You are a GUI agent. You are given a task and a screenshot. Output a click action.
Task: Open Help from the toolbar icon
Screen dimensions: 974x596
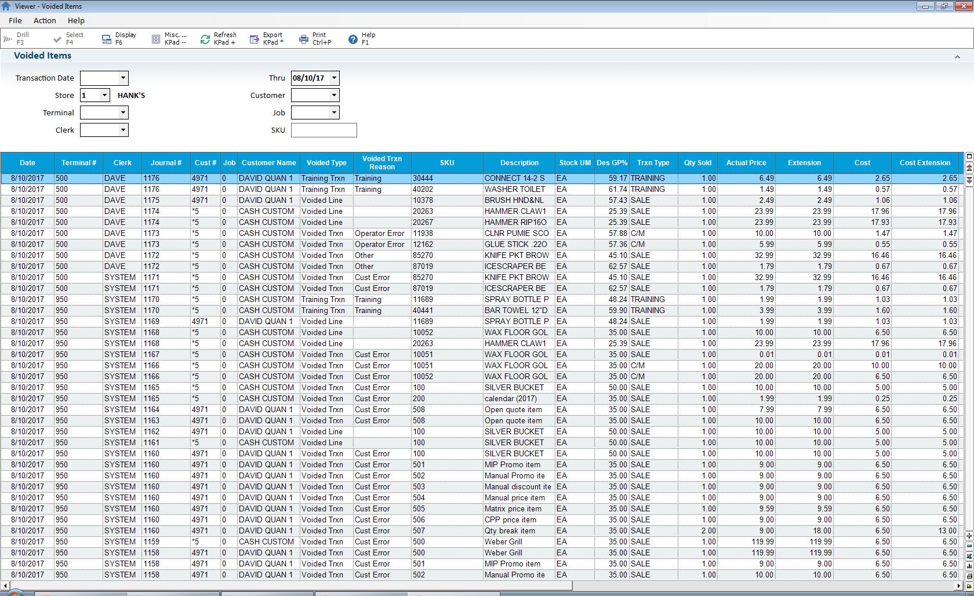click(352, 39)
